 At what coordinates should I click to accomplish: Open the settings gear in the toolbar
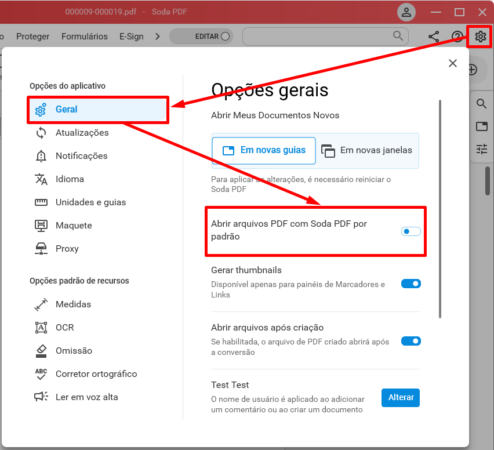click(480, 37)
